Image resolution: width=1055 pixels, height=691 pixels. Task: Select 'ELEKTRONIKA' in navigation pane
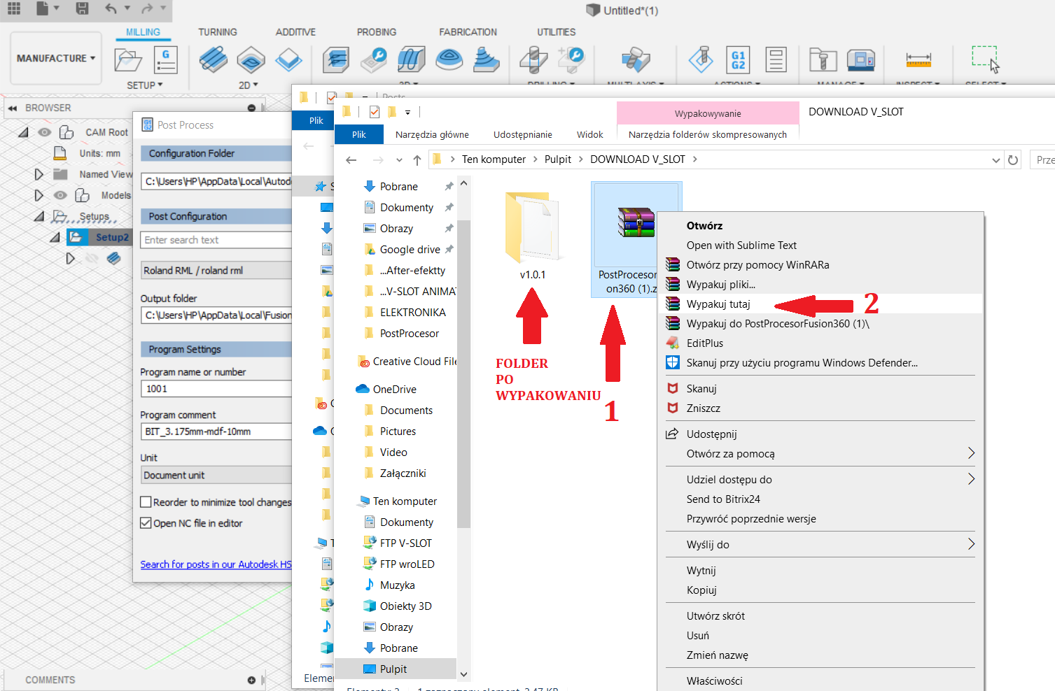413,313
